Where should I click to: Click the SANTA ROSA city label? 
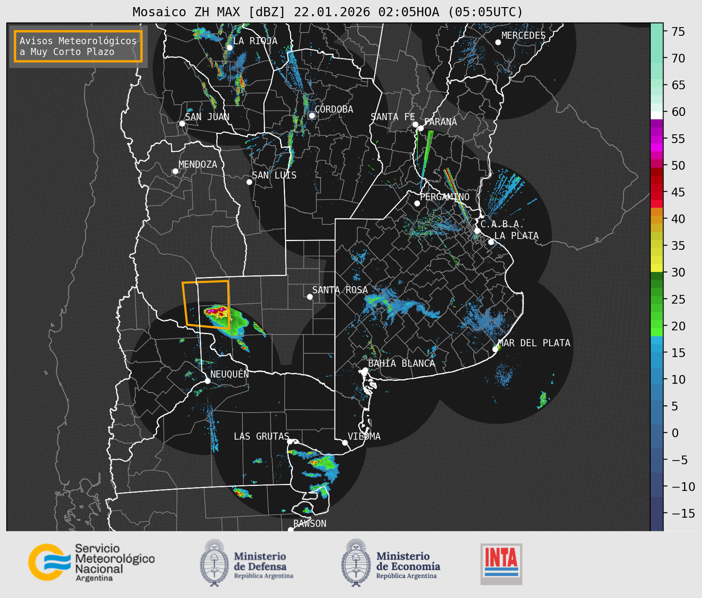point(340,290)
